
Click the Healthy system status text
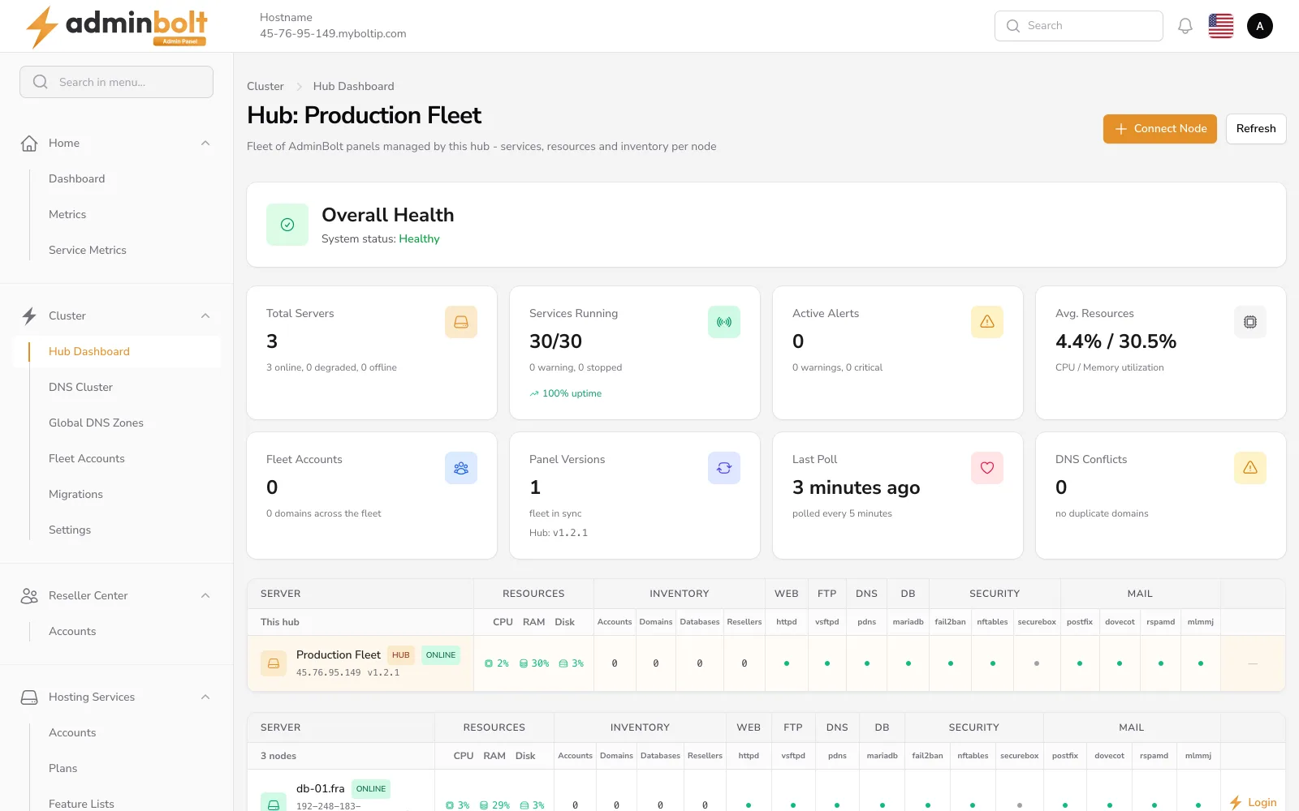pos(419,238)
